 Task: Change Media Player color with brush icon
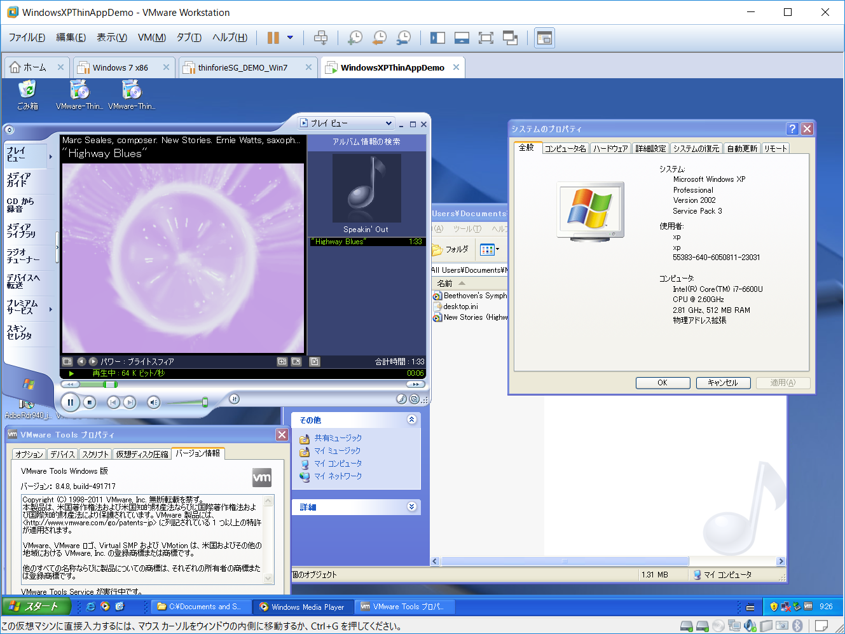401,399
